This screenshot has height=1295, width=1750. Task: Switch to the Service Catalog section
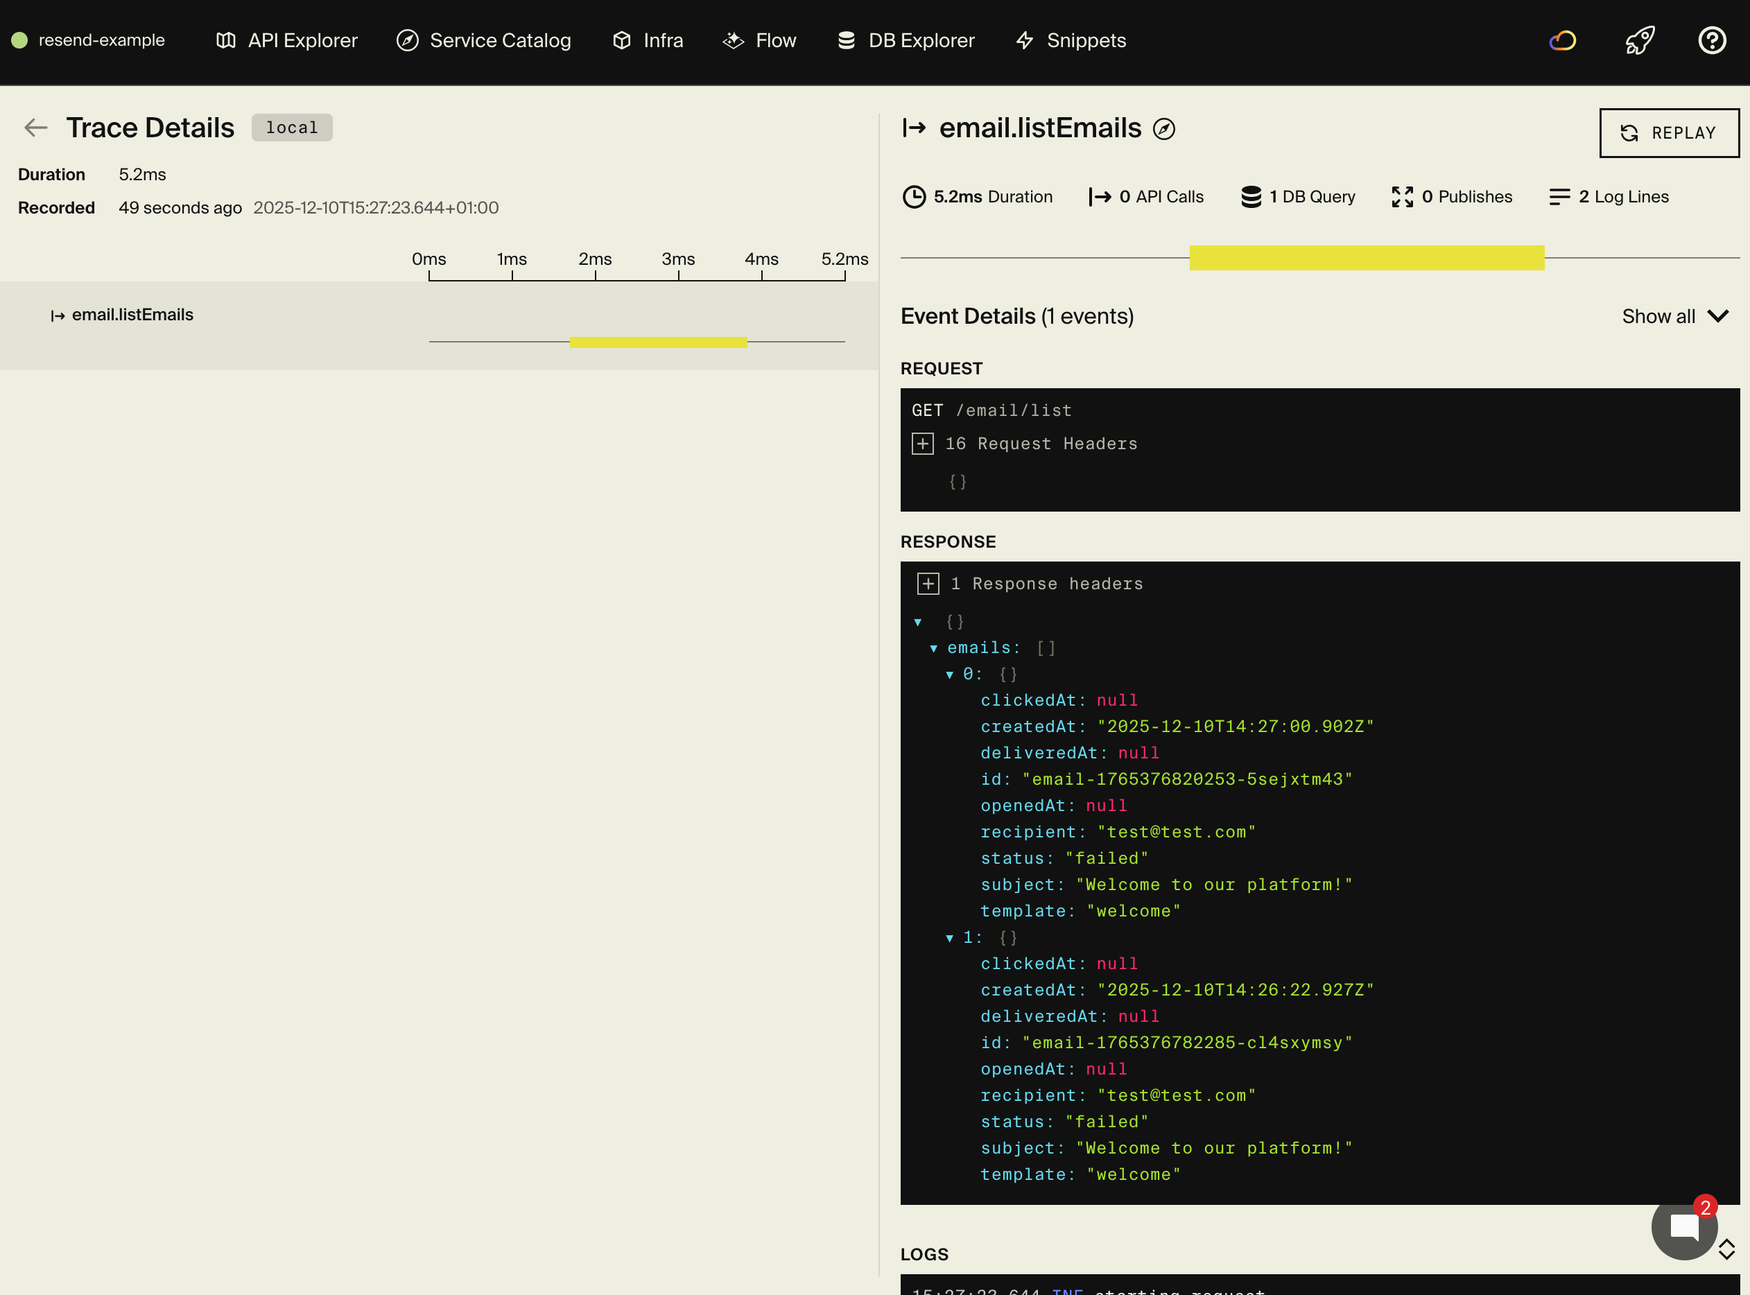click(x=483, y=40)
